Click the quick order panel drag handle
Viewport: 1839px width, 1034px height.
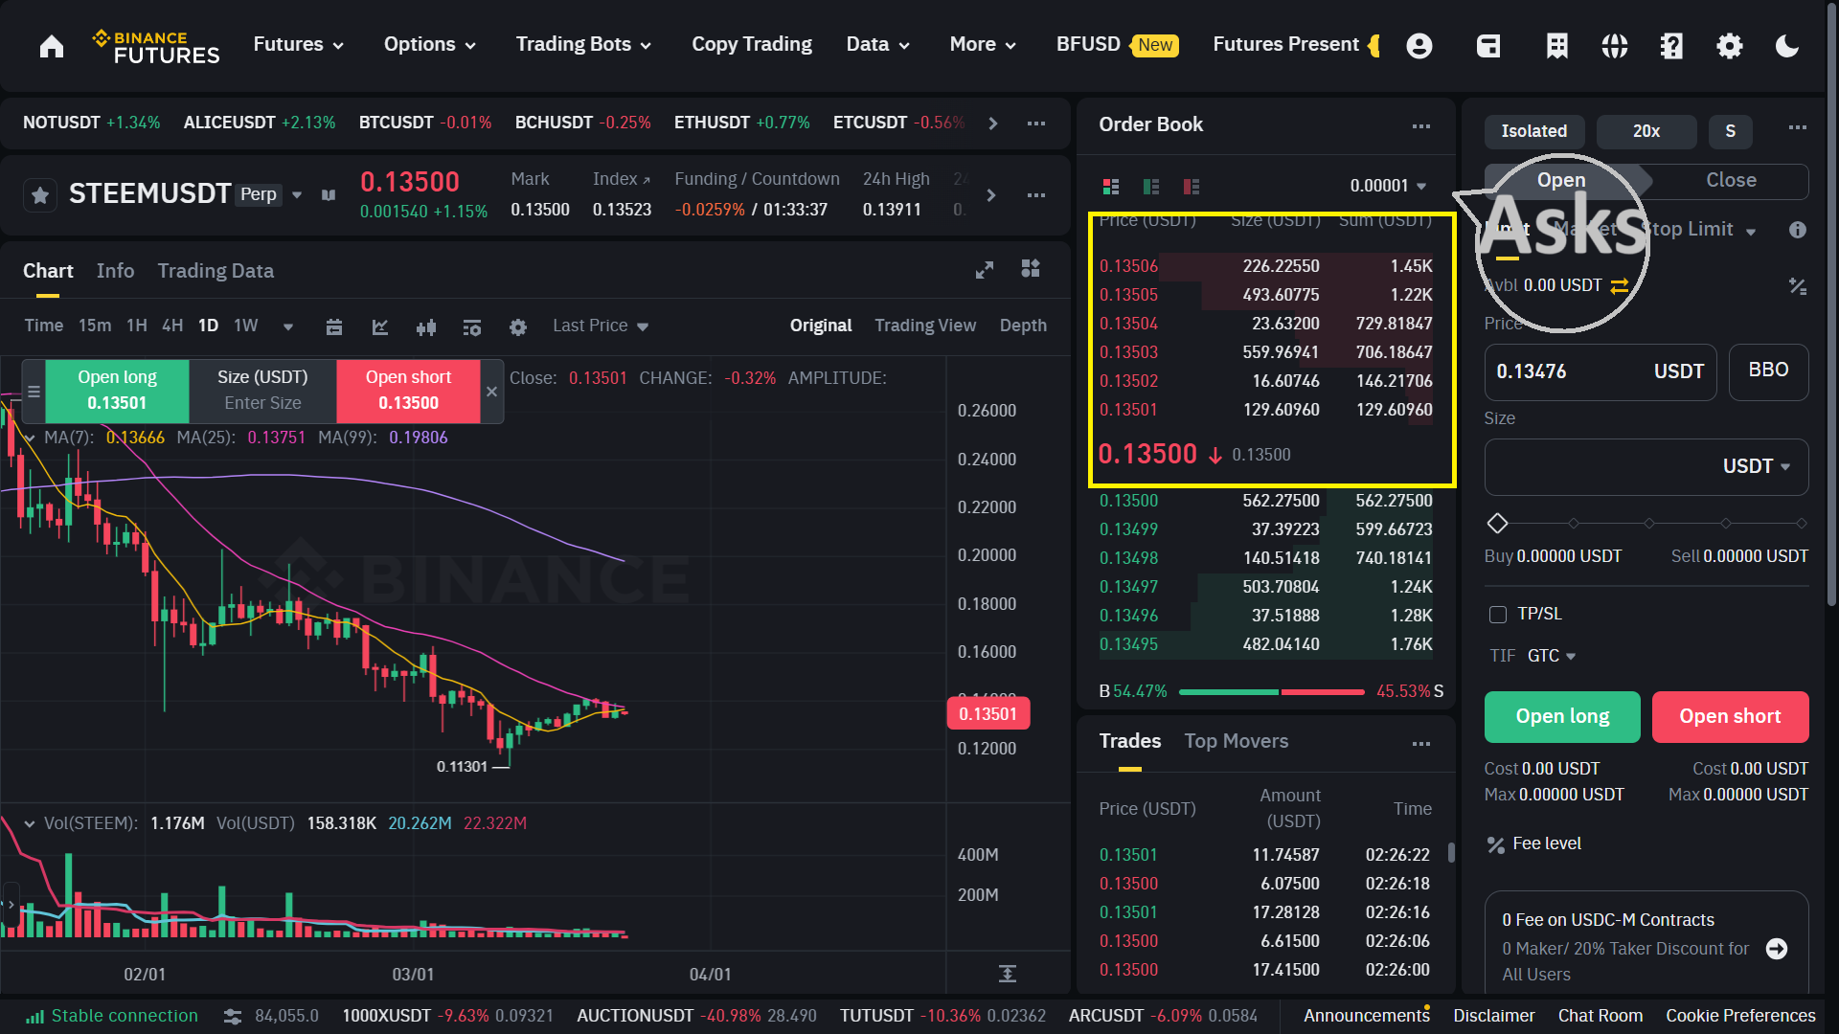[x=34, y=392]
